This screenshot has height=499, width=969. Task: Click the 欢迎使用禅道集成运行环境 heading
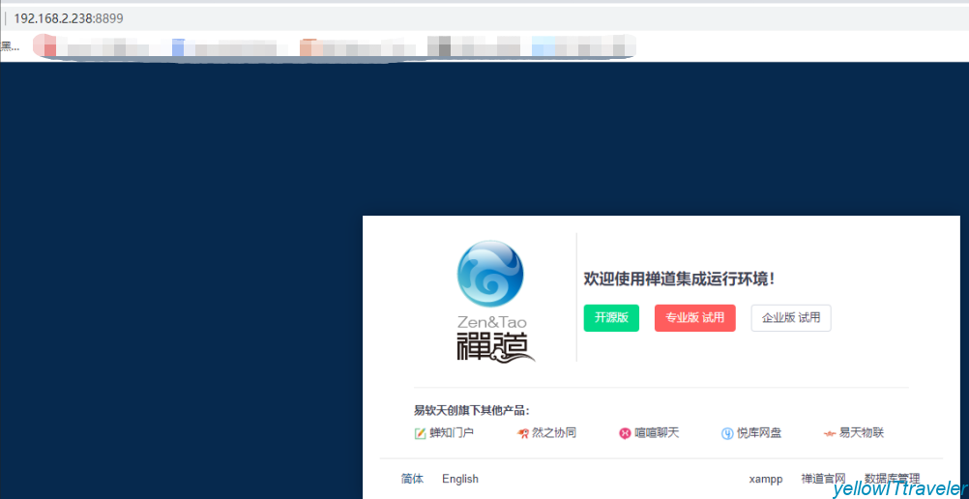pyautogui.click(x=679, y=279)
